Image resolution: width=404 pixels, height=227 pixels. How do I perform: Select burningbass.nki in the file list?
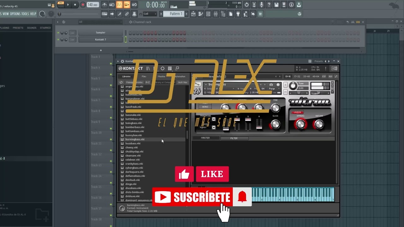click(x=135, y=139)
